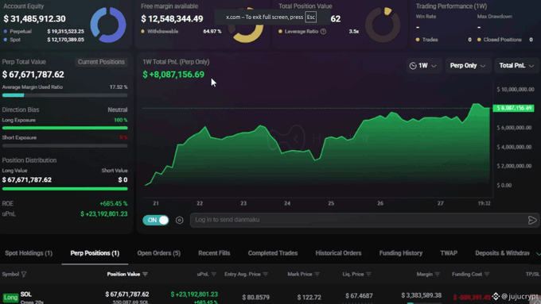Click the Short Value $0 amount

(123, 180)
